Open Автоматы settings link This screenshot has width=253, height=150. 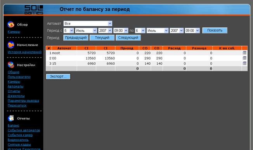[16, 87]
